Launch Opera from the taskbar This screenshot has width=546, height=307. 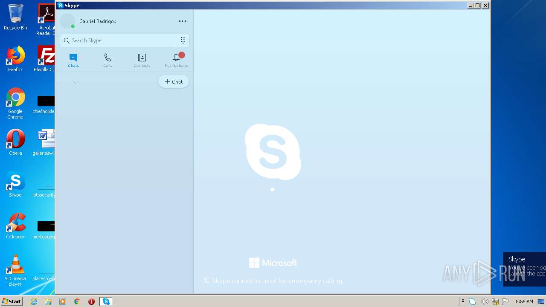[x=91, y=301]
